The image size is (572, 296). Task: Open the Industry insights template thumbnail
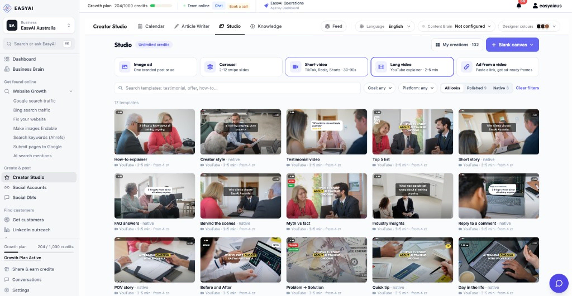point(413,196)
